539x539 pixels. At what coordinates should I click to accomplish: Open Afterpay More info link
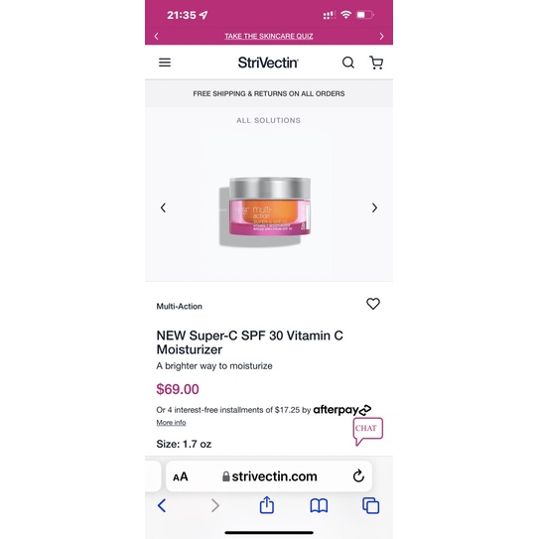coord(171,423)
